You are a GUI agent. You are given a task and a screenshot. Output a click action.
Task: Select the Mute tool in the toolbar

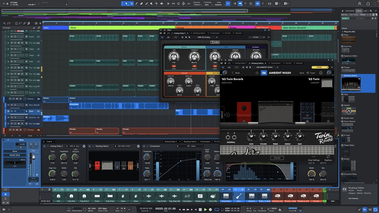(152, 3)
